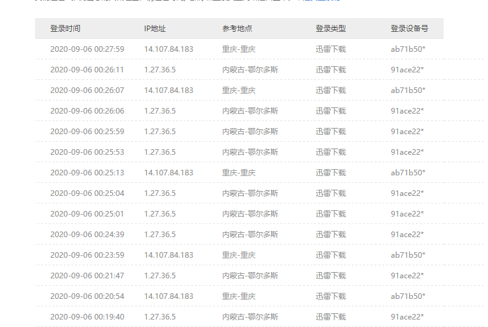The height and width of the screenshot is (327, 488).
Task: Select the device number ab71b50* in the 00:25:13 row
Action: [408, 173]
